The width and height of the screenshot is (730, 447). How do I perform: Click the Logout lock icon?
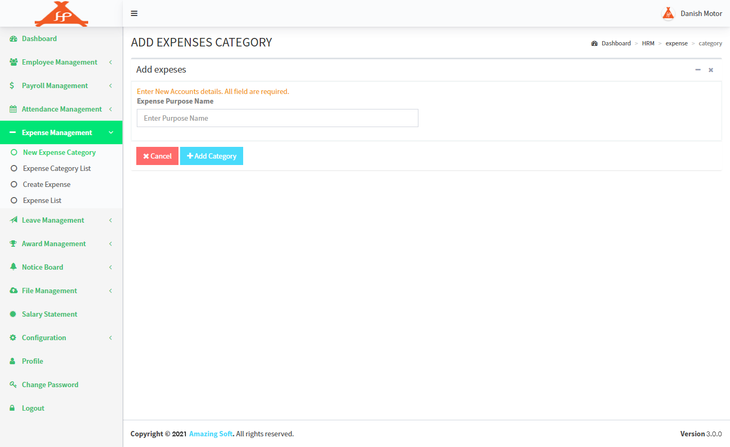(13, 408)
